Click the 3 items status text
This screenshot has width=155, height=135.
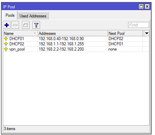coord(9,129)
